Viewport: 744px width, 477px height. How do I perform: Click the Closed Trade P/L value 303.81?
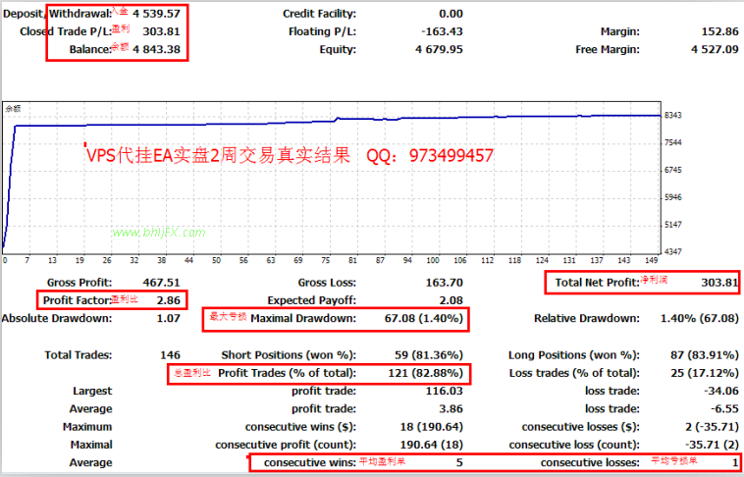(161, 31)
